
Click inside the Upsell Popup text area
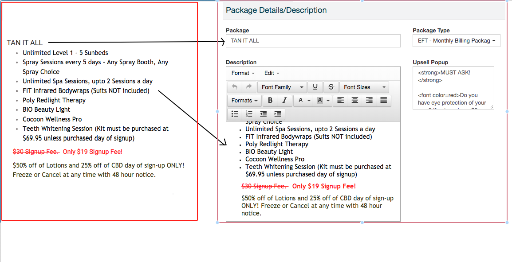point(453,87)
